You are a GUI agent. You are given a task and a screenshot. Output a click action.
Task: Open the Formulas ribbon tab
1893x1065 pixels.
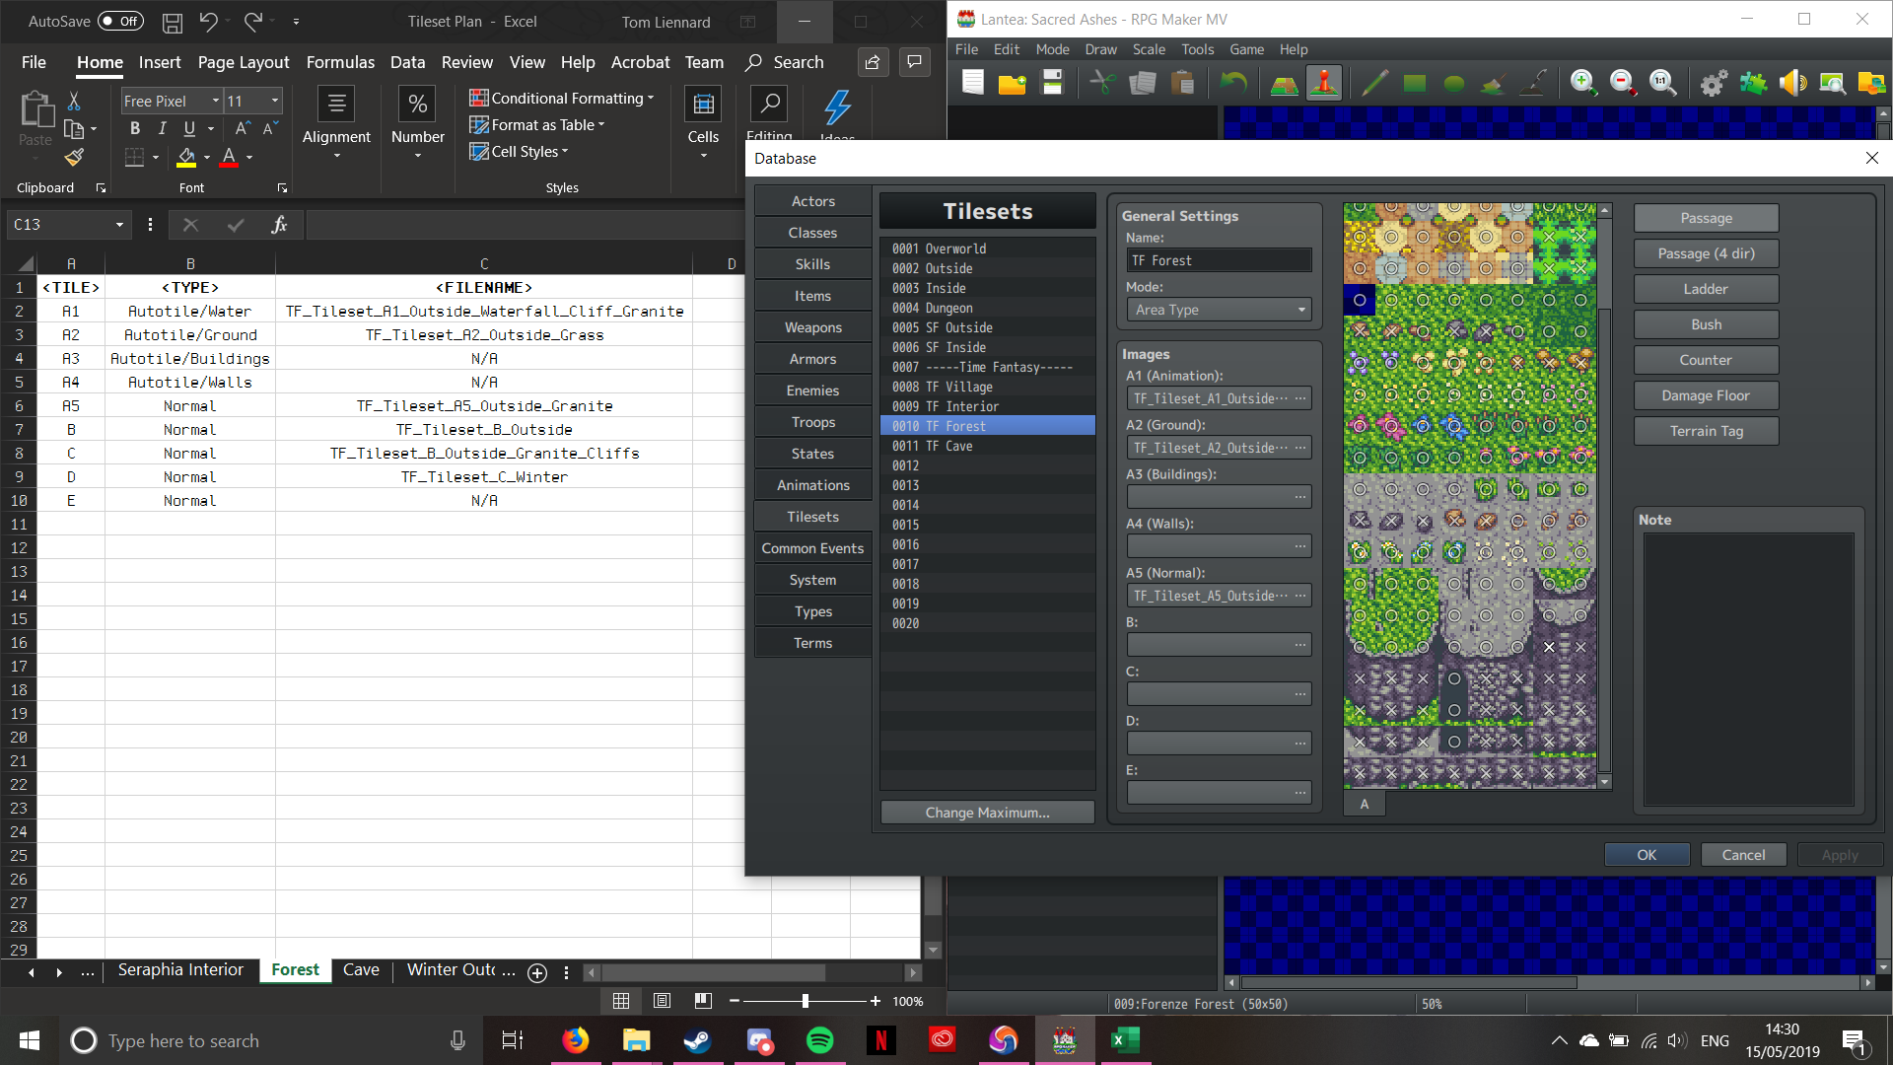click(340, 62)
